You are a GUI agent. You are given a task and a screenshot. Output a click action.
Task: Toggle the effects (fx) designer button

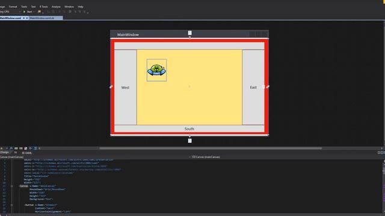click(x=11, y=148)
